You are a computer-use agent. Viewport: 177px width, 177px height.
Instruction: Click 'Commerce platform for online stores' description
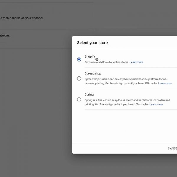[107, 62]
